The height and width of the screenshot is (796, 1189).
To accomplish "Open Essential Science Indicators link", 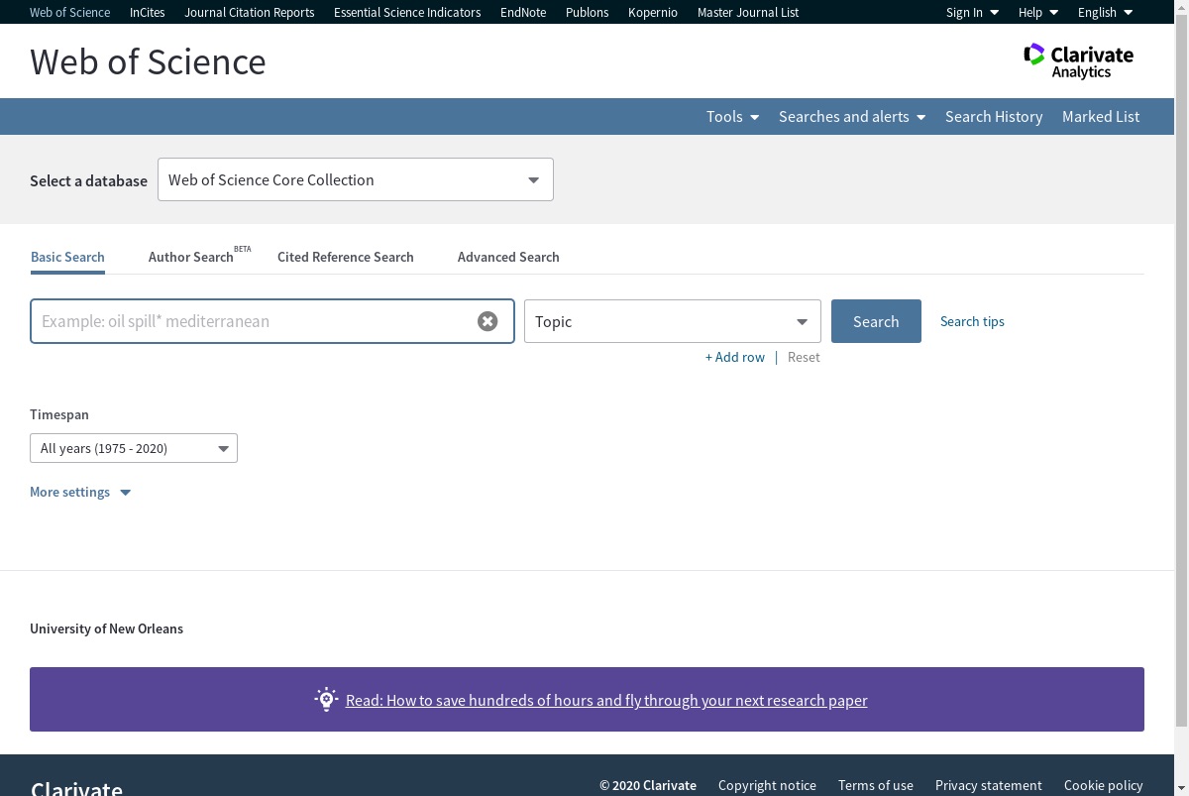I will [x=407, y=12].
